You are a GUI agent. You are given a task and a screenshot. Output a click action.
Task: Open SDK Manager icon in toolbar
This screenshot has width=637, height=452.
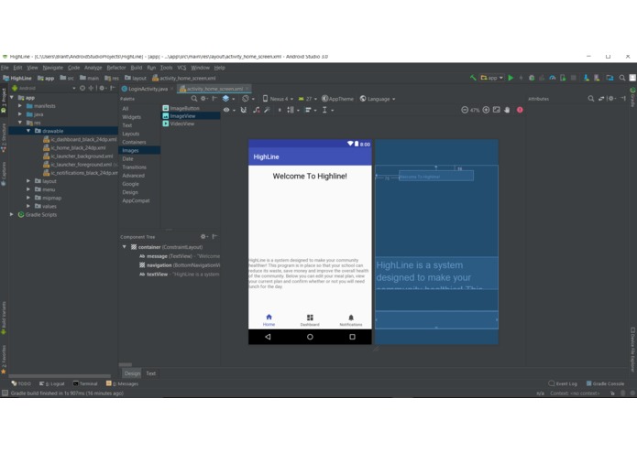tap(587, 78)
